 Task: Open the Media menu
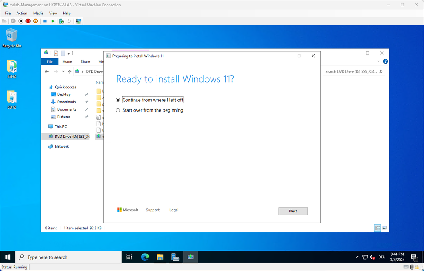(x=38, y=13)
